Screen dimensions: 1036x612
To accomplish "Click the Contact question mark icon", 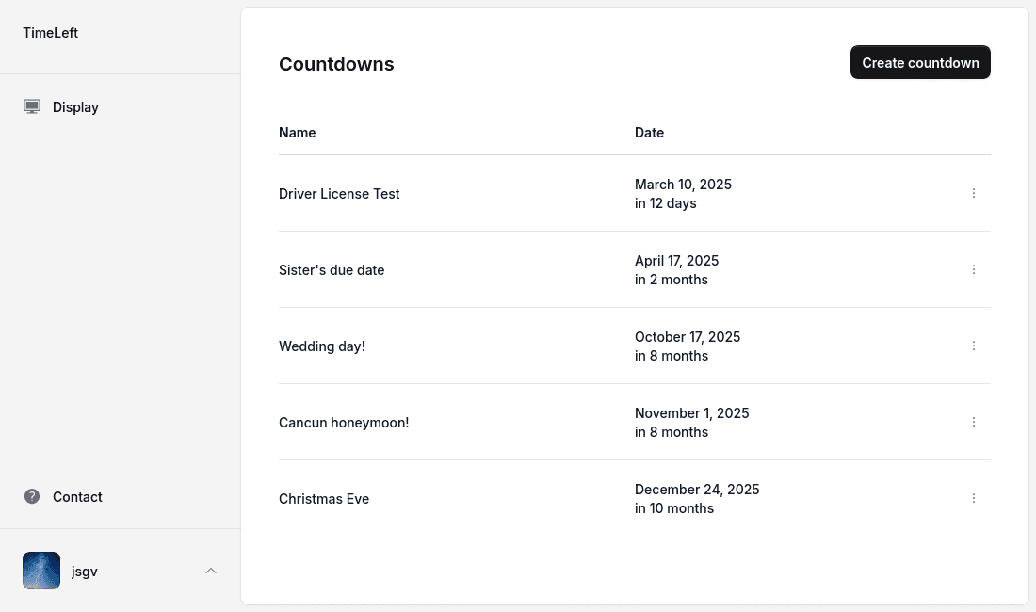I will [32, 496].
